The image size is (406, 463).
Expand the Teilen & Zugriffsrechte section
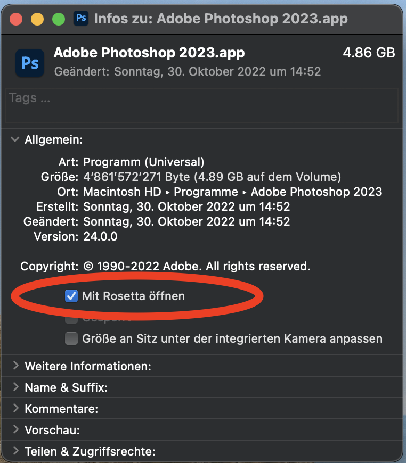[x=15, y=451]
